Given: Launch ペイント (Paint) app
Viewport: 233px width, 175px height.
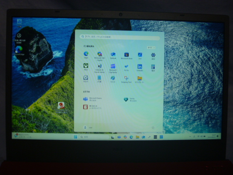Looking at the screenshot, I should point(112,79).
